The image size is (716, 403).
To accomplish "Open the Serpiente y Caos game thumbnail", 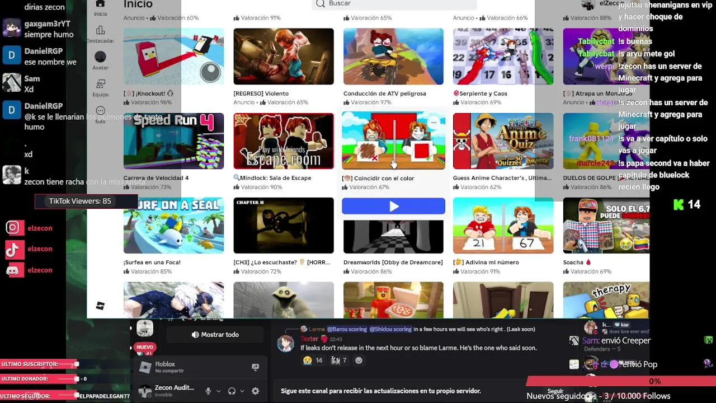I will (503, 57).
